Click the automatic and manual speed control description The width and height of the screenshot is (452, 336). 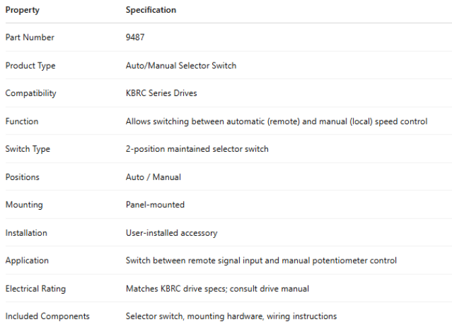tap(276, 122)
